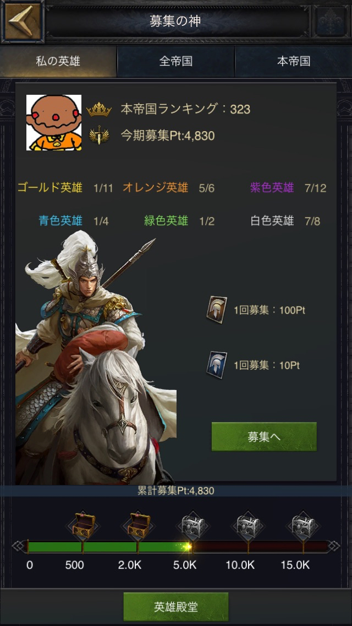
Task: Tap the gold crown ranking icon
Action: (x=99, y=109)
